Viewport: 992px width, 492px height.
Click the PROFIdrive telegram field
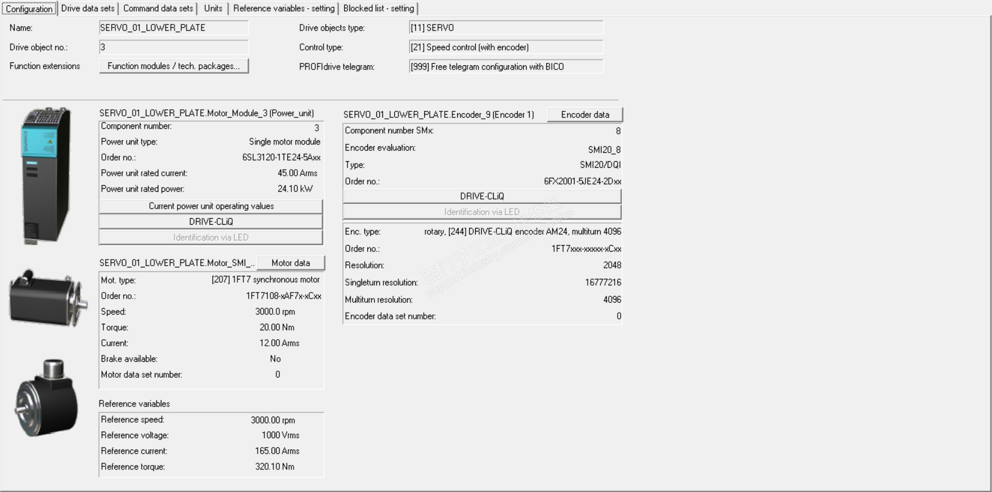click(506, 67)
